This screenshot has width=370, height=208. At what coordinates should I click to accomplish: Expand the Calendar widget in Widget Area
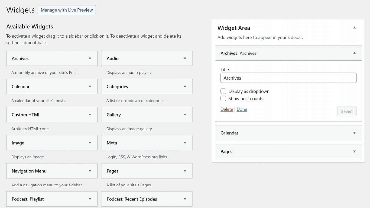[x=354, y=133]
